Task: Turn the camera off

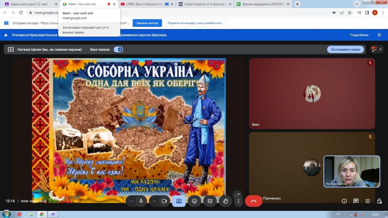Action: click(x=164, y=201)
